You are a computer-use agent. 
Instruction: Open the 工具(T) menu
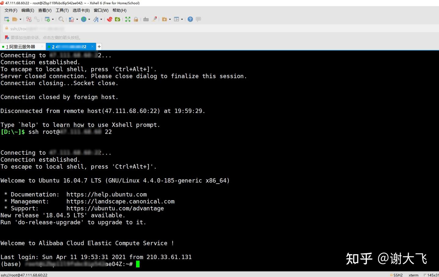pos(62,10)
